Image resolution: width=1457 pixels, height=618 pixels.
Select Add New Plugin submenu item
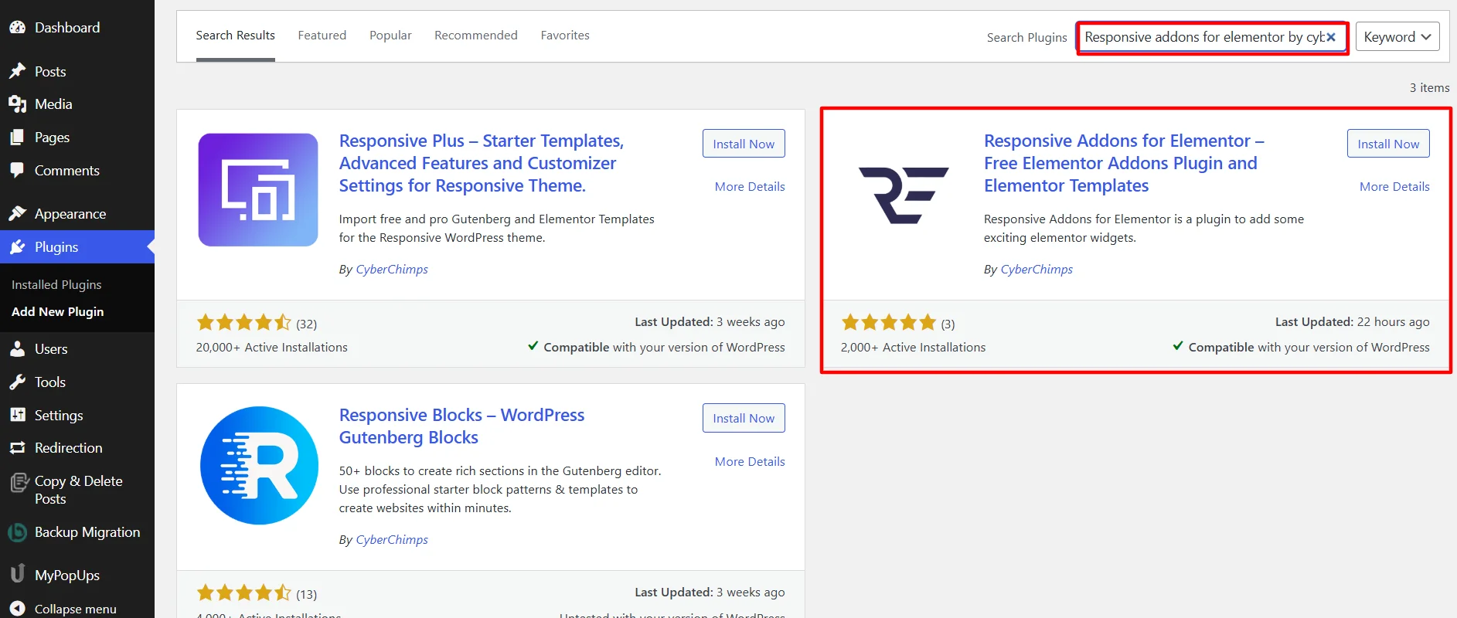pos(57,311)
